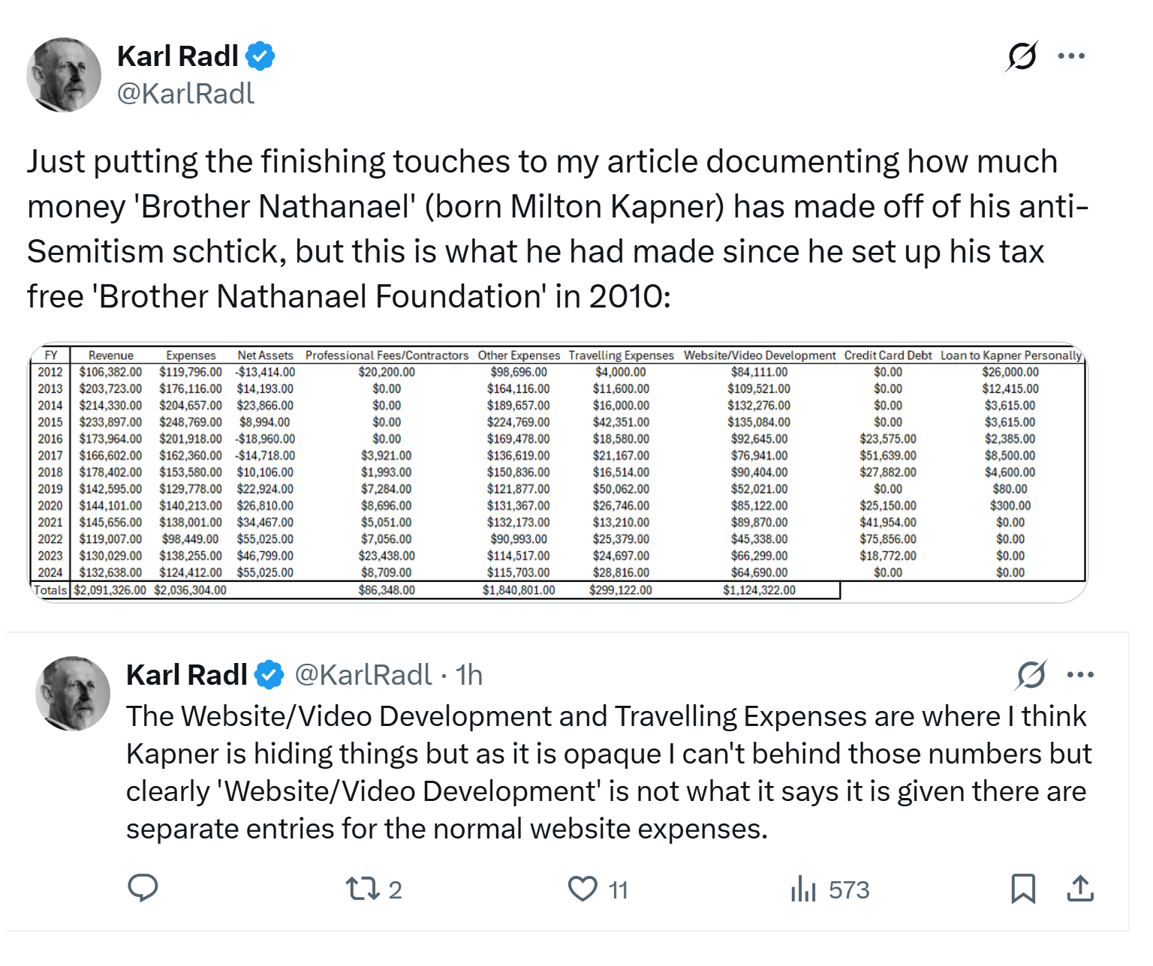Screen dimensions: 1153x966
Task: Click verified badge beside main Karl Radl
Action: (260, 56)
